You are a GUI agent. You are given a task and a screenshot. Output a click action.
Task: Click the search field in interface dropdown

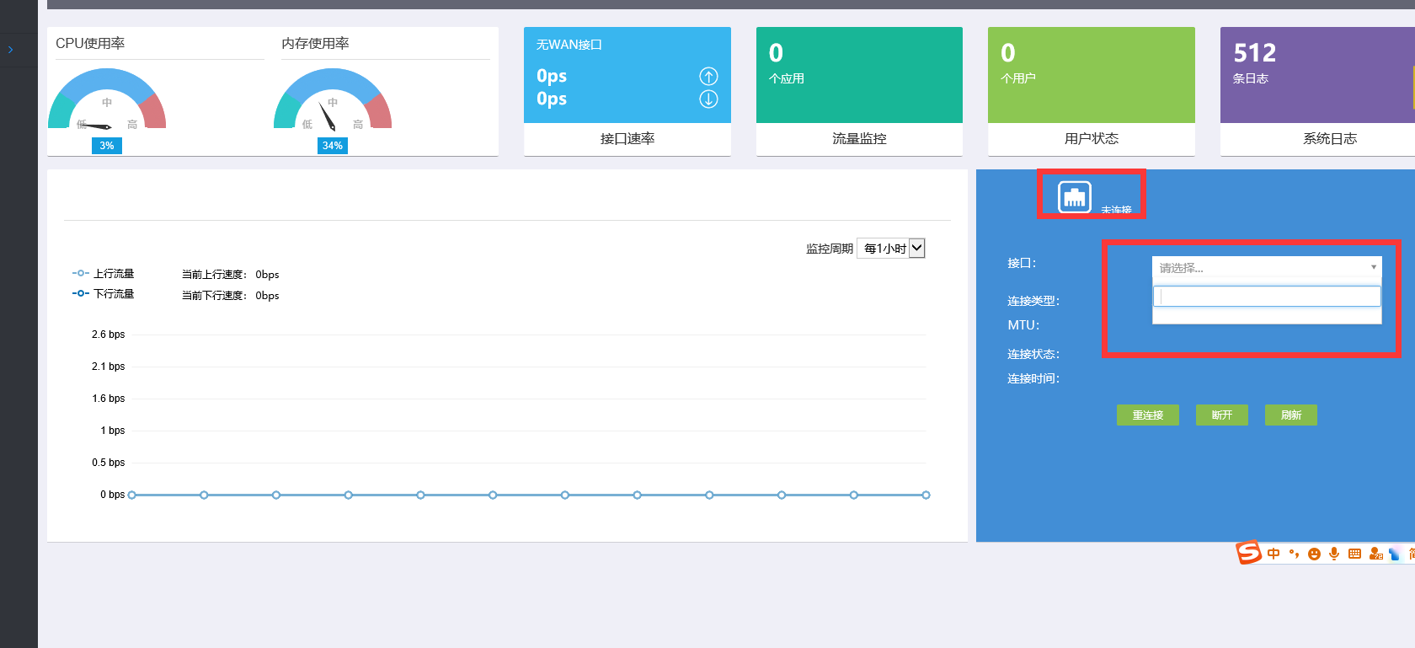pyautogui.click(x=1267, y=296)
